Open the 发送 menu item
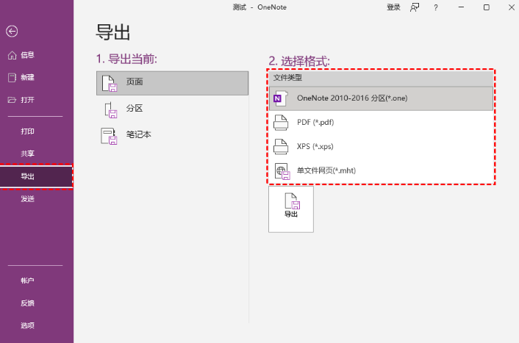519x343 pixels. pos(37,199)
